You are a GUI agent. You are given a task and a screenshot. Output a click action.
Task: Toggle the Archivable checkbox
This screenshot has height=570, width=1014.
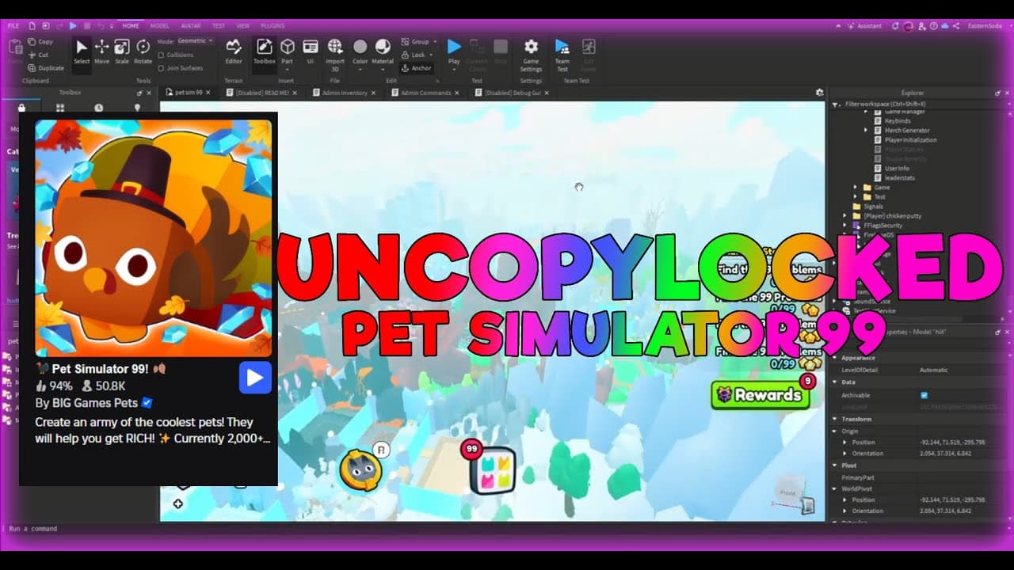[924, 395]
